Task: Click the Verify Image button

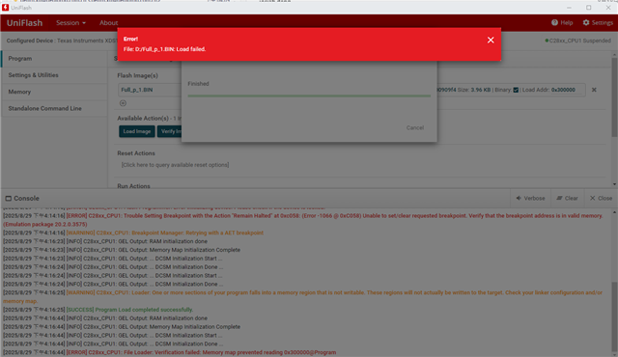Action: [x=170, y=131]
